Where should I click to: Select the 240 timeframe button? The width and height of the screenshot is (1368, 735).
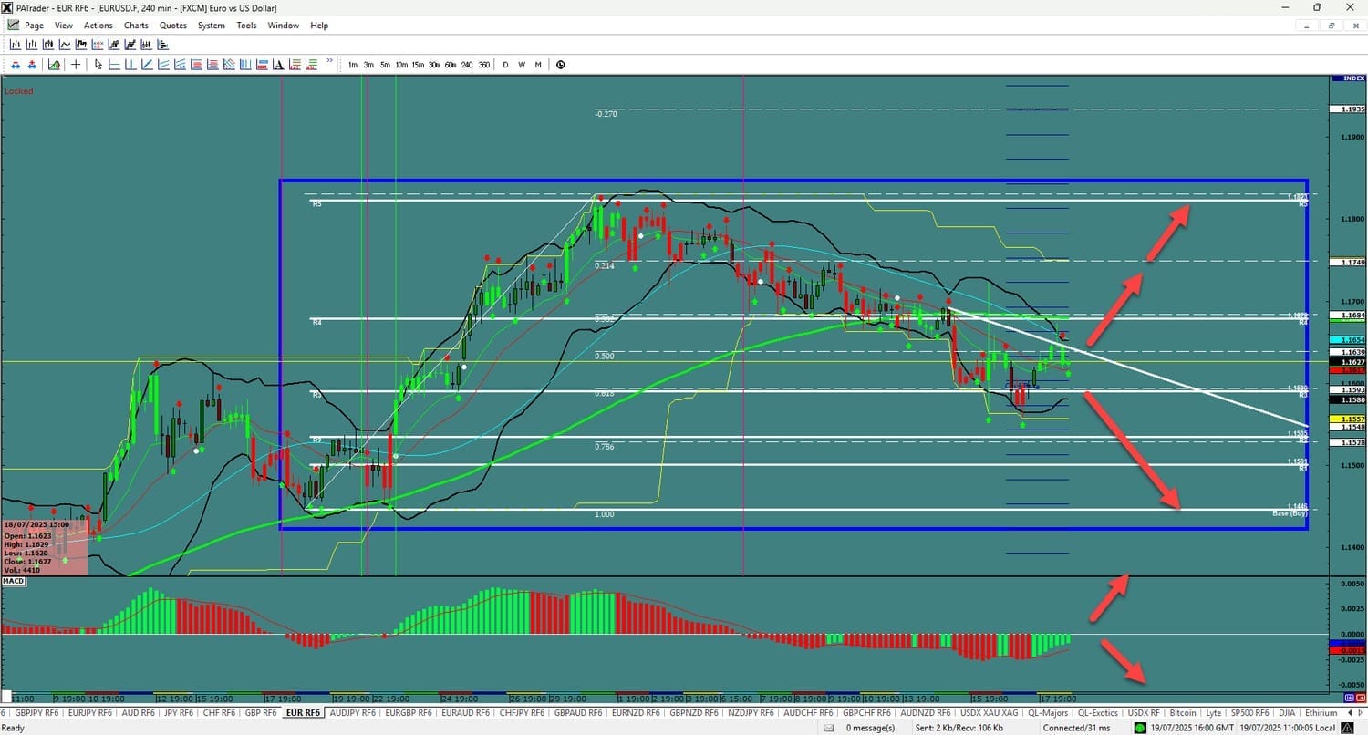click(467, 65)
